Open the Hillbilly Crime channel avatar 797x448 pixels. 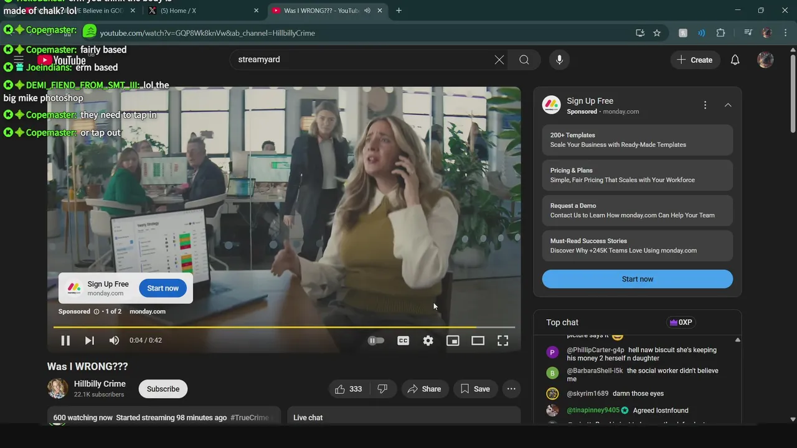[x=58, y=388]
